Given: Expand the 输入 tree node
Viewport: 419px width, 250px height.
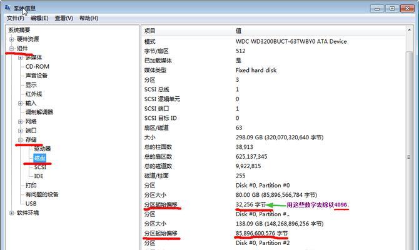Looking at the screenshot, I should pyautogui.click(x=20, y=103).
